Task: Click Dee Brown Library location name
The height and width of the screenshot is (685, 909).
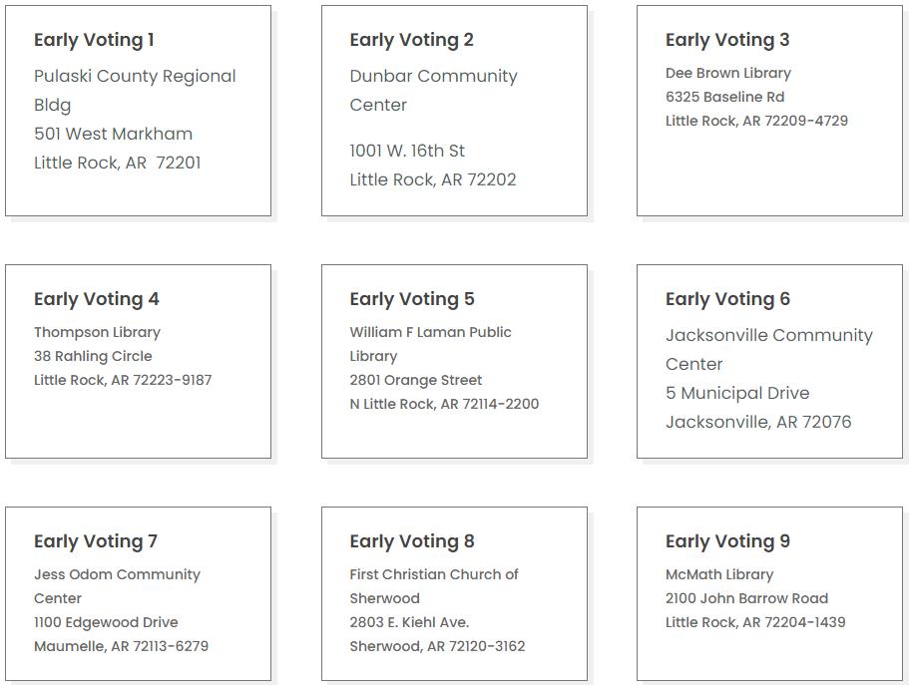Action: pos(727,73)
